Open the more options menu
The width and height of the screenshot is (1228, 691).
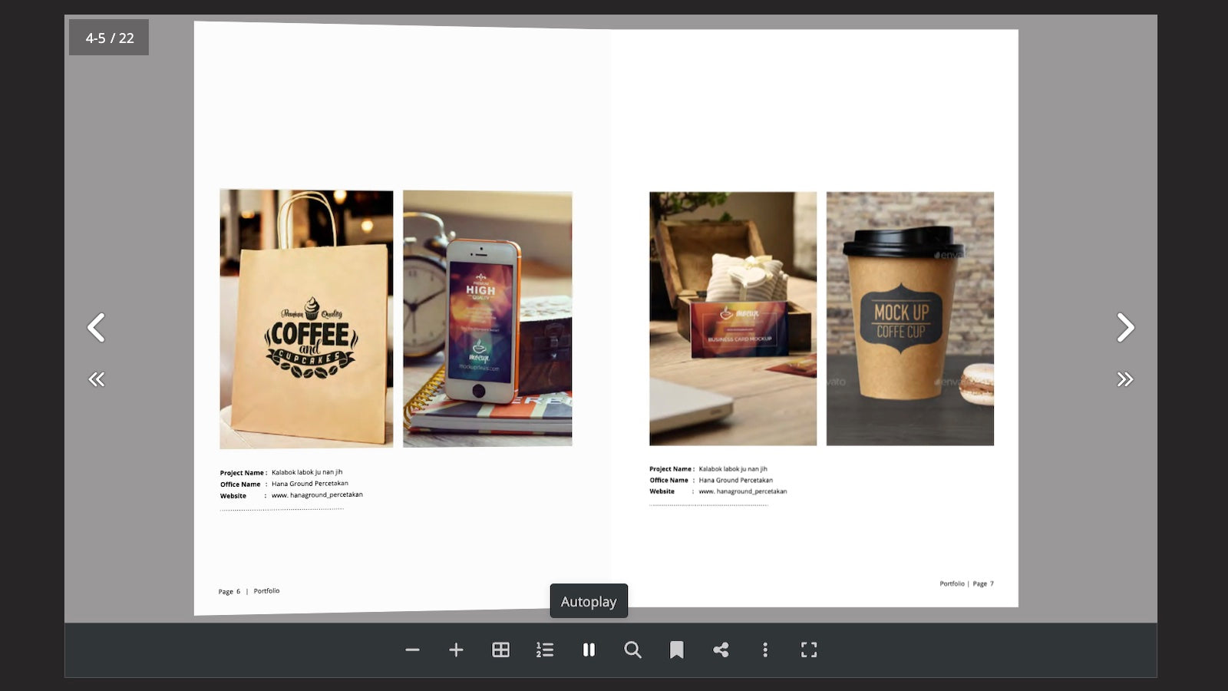click(764, 650)
